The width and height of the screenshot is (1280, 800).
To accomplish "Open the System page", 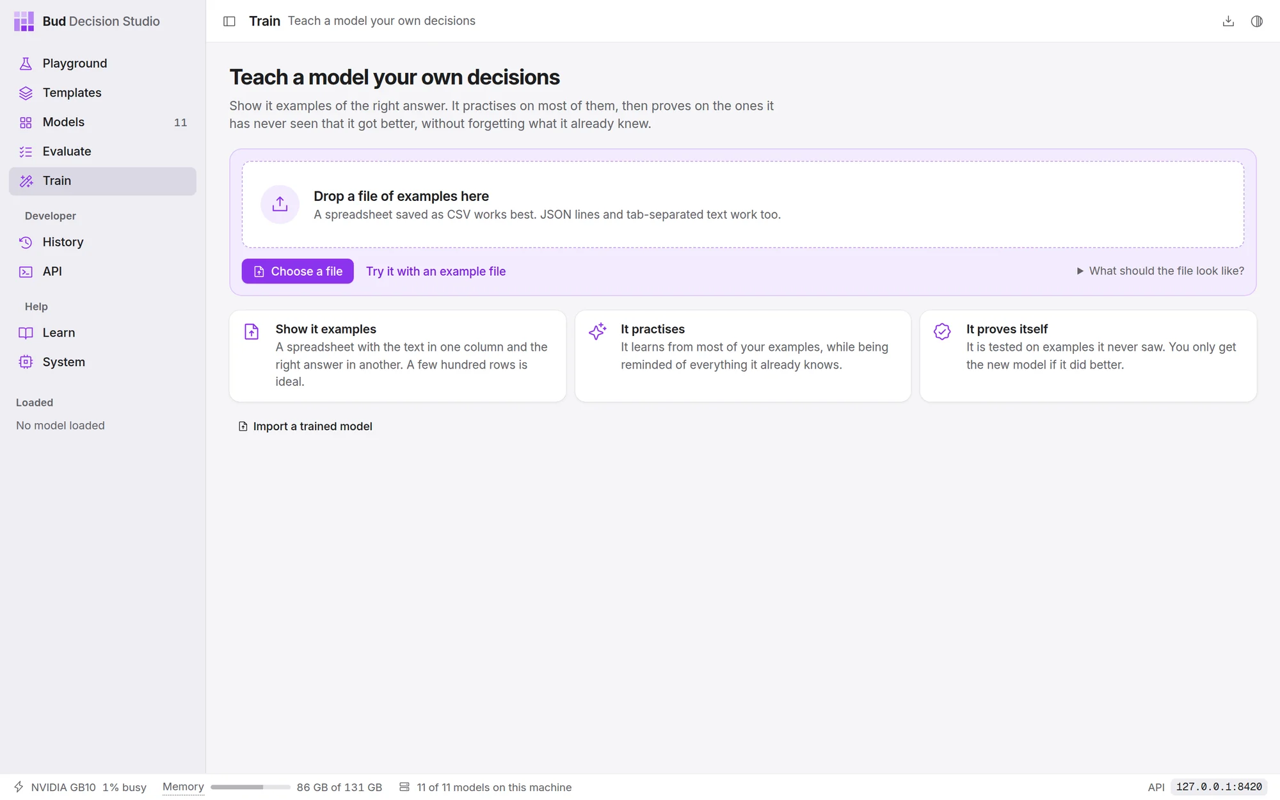I will (102, 362).
